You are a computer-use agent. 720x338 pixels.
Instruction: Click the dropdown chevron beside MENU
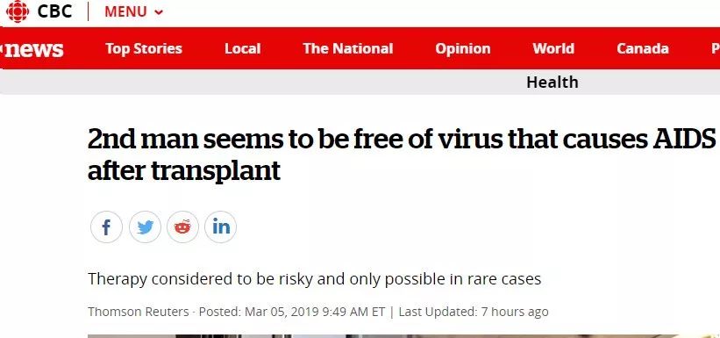[159, 12]
